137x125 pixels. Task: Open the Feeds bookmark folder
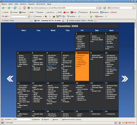point(5,12)
